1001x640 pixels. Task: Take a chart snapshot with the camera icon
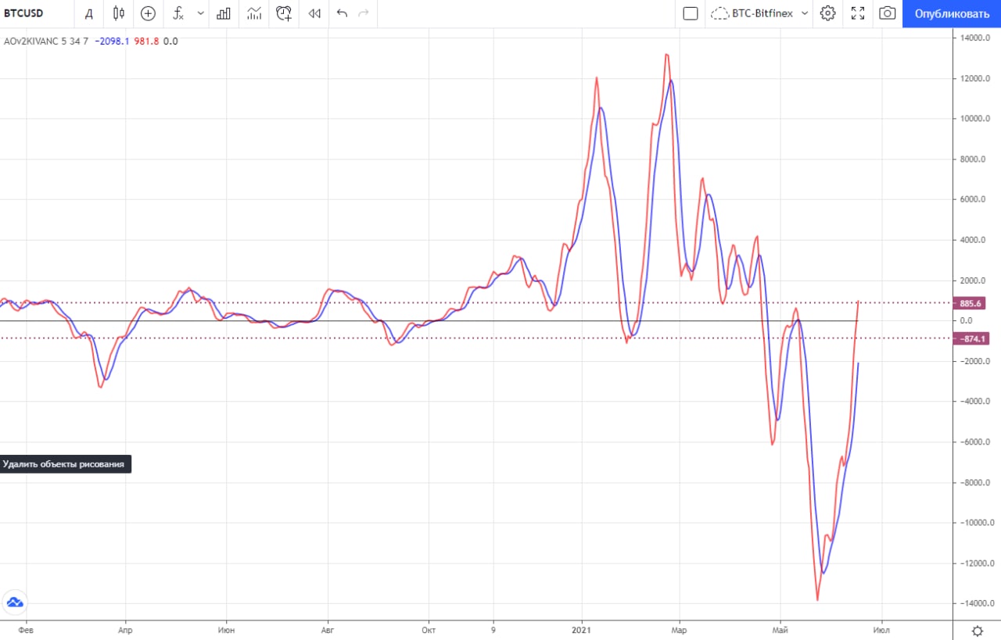click(887, 13)
